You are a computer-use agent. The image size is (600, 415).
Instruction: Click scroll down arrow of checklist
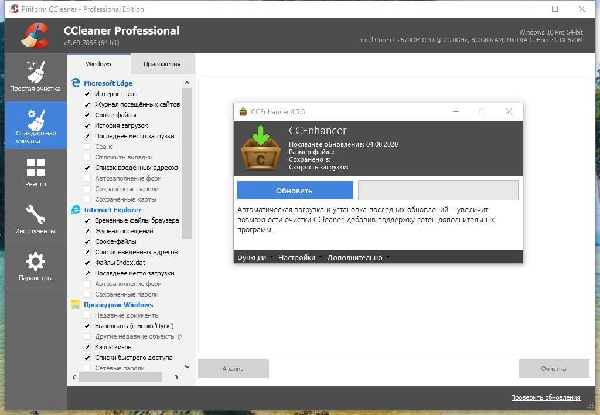click(x=187, y=367)
